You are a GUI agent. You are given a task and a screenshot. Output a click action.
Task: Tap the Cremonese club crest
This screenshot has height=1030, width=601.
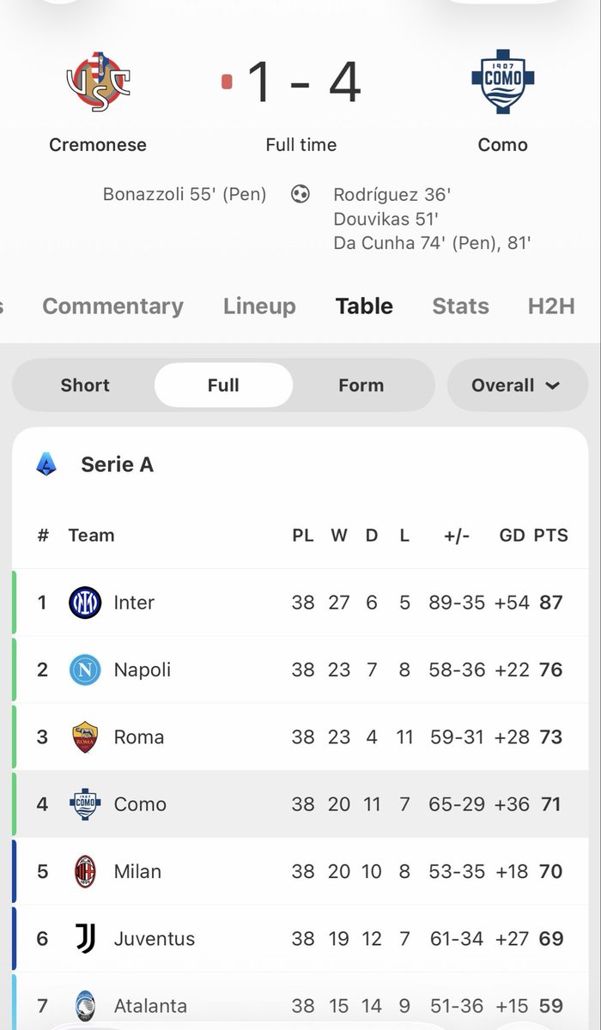click(x=97, y=82)
